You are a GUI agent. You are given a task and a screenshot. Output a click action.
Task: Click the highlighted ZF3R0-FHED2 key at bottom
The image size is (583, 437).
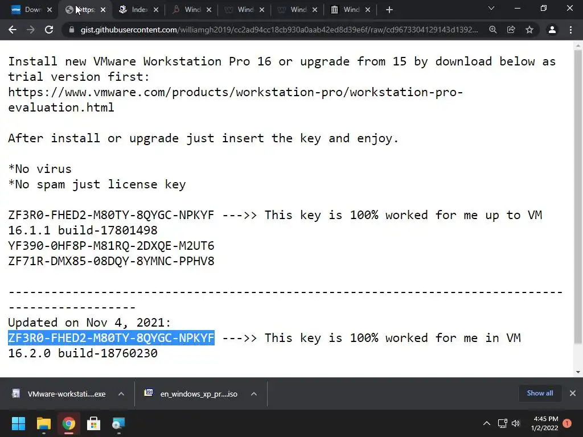[x=111, y=338]
